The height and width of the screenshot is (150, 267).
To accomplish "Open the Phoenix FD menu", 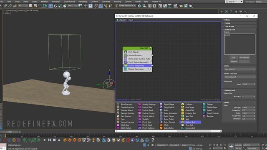I will click(x=156, y=2).
